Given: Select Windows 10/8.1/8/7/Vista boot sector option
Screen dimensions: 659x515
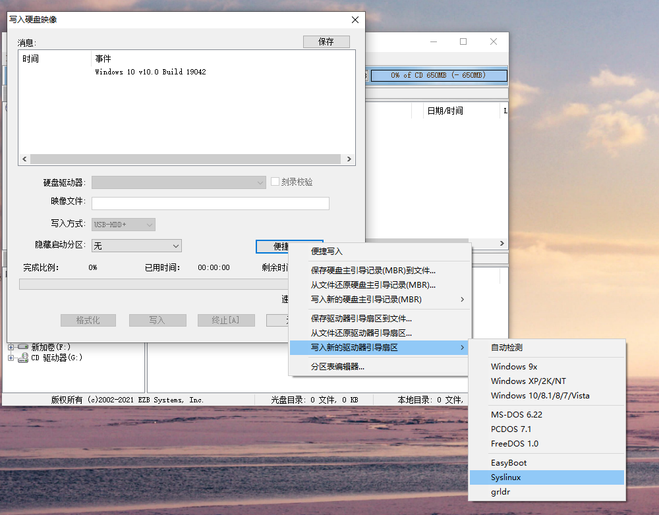Looking at the screenshot, I should click(x=547, y=396).
